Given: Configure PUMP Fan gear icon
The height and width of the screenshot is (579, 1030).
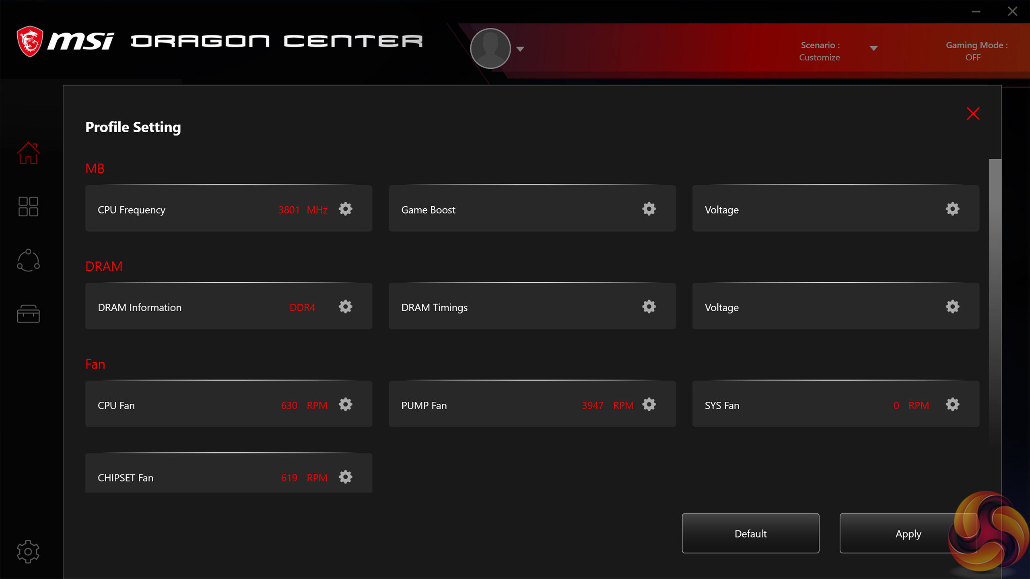Looking at the screenshot, I should coord(649,404).
